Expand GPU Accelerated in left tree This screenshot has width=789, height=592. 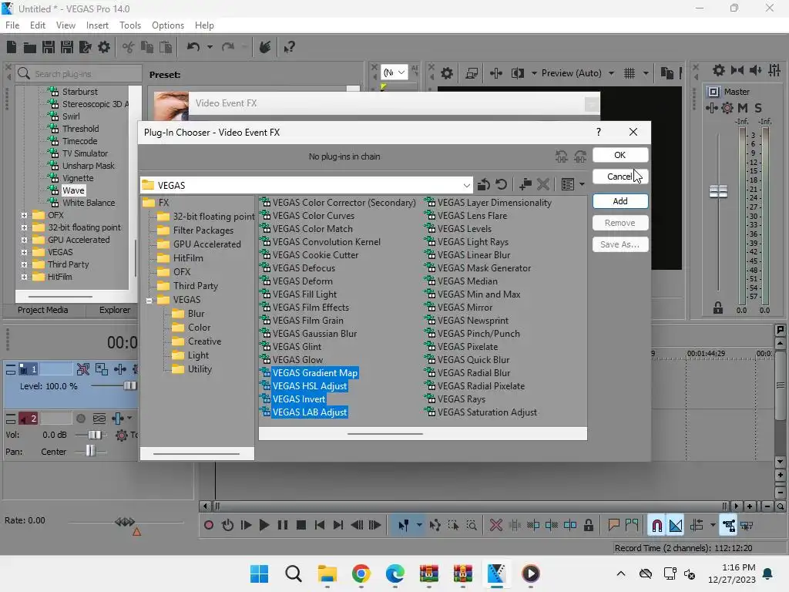24,240
